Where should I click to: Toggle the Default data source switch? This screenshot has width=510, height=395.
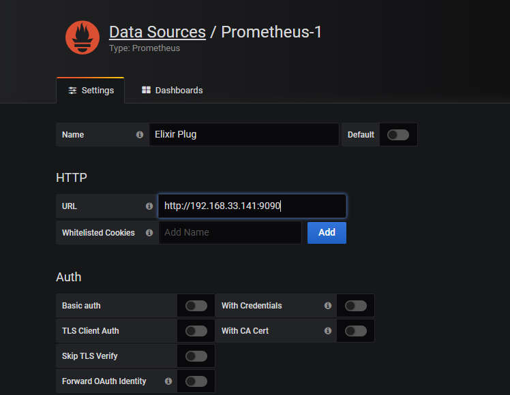[x=398, y=134]
